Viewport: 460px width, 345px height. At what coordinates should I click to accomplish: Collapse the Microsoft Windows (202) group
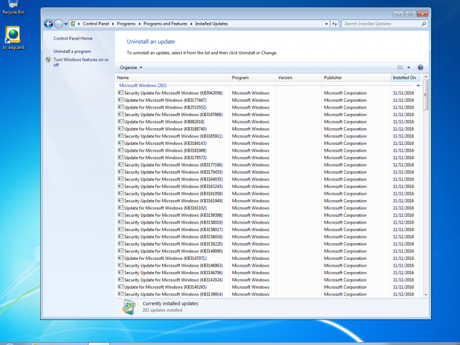(418, 85)
